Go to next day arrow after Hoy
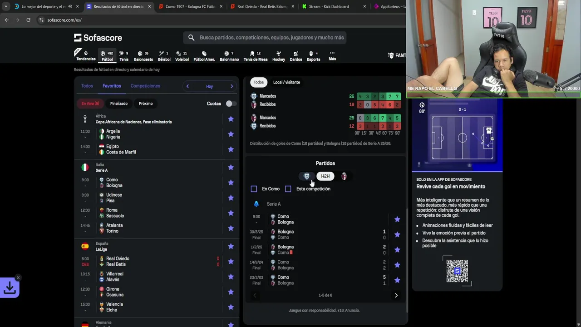This screenshot has height=327, width=581. pos(231,86)
